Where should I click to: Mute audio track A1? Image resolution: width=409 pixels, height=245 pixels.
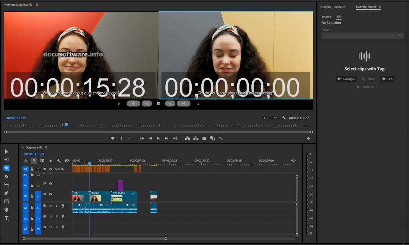point(50,206)
